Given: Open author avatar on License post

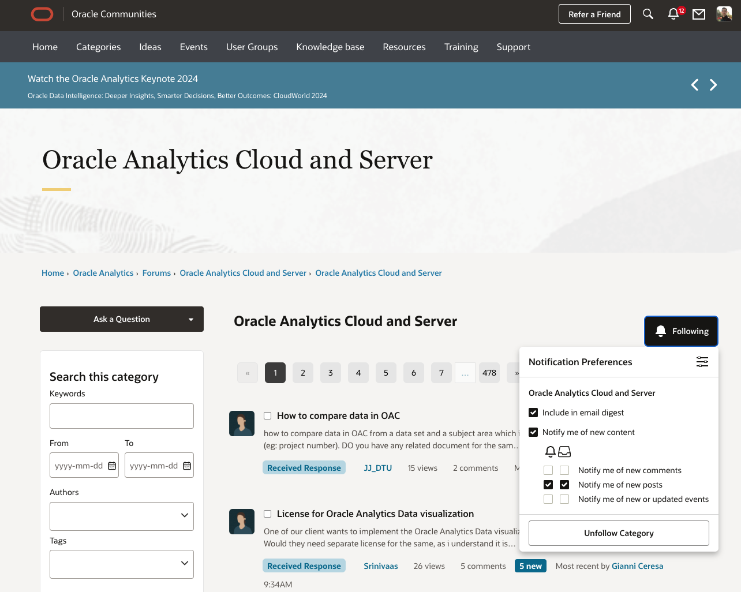Looking at the screenshot, I should tap(242, 522).
